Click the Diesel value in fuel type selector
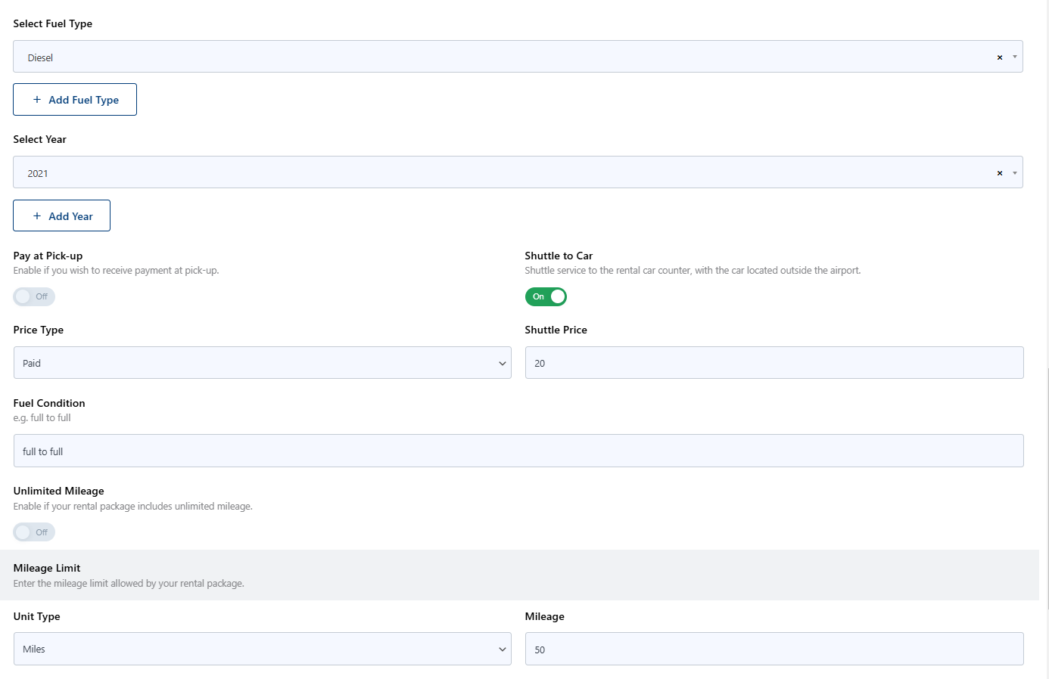This screenshot has height=679, width=1049. click(x=40, y=57)
